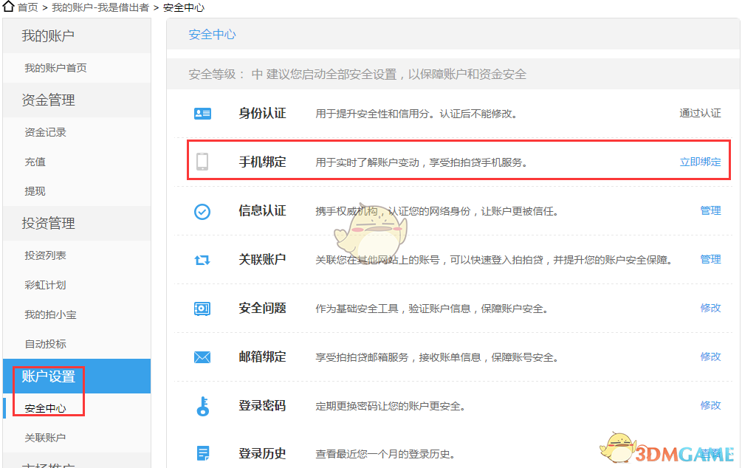Click description 定期更换密码让您的账户更安全
The height and width of the screenshot is (468, 742).
391,406
